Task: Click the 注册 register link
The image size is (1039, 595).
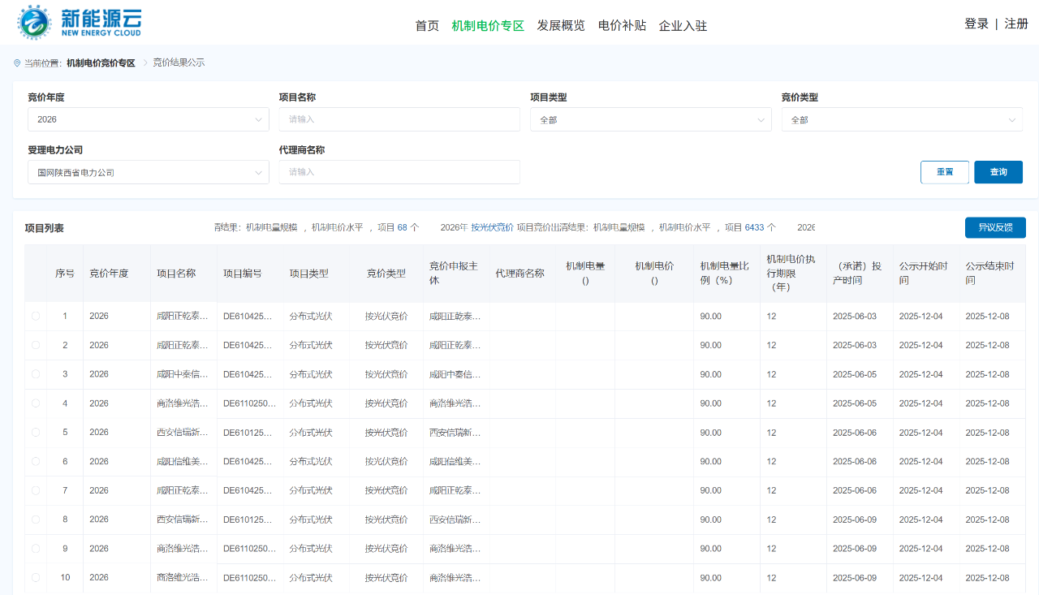Action: click(x=1016, y=24)
